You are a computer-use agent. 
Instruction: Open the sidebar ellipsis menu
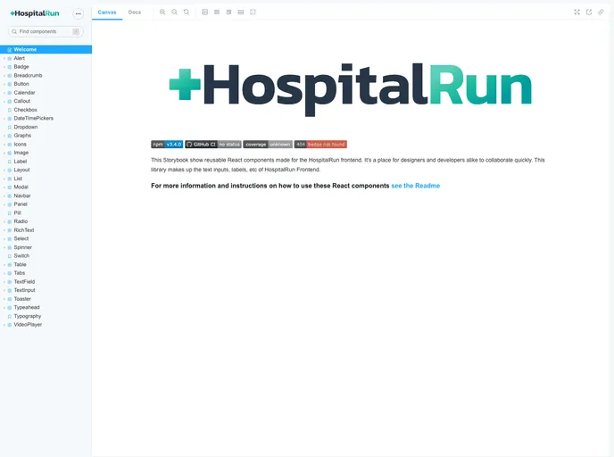(79, 13)
